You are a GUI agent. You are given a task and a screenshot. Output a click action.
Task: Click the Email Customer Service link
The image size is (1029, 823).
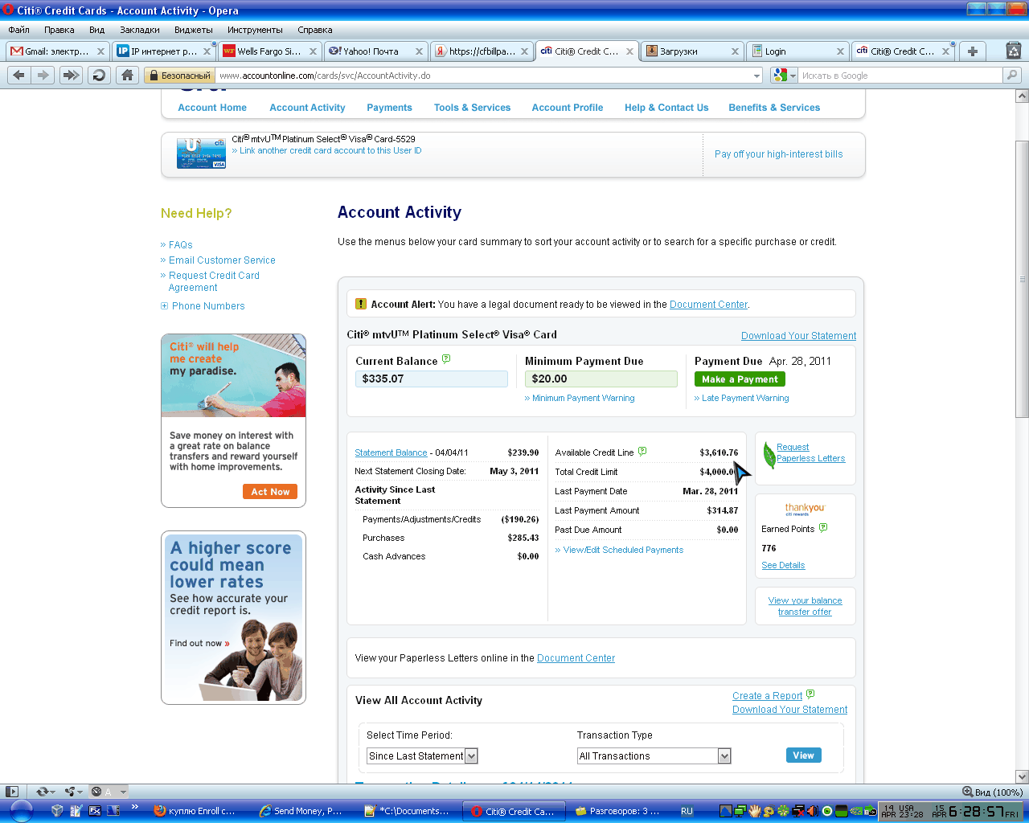(x=222, y=260)
